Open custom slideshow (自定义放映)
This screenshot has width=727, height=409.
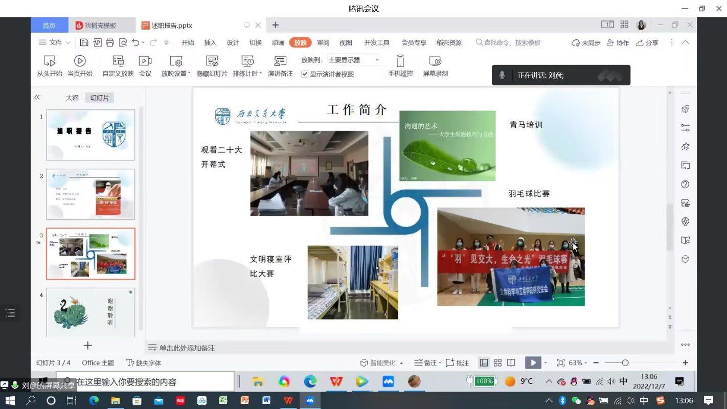point(118,66)
